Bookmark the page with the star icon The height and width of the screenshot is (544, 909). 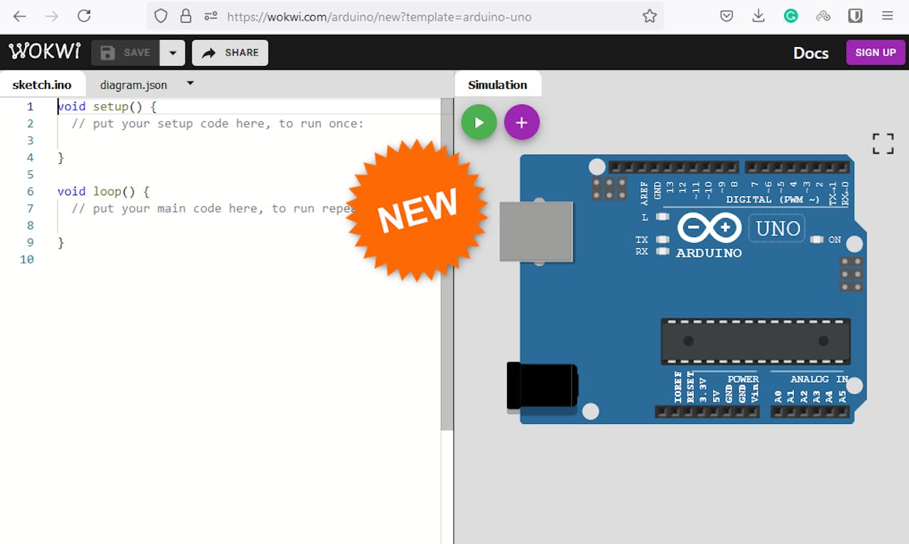[x=649, y=16]
